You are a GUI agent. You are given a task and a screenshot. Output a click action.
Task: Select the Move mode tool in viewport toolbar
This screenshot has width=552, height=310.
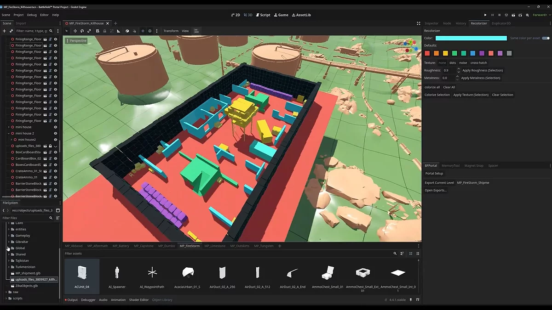coord(75,31)
